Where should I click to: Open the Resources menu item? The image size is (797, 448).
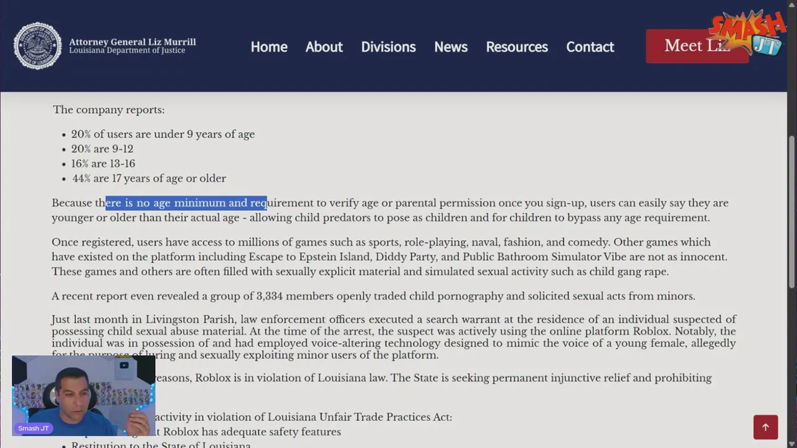(x=517, y=47)
